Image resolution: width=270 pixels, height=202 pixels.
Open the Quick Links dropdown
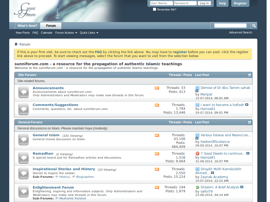[x=89, y=33]
